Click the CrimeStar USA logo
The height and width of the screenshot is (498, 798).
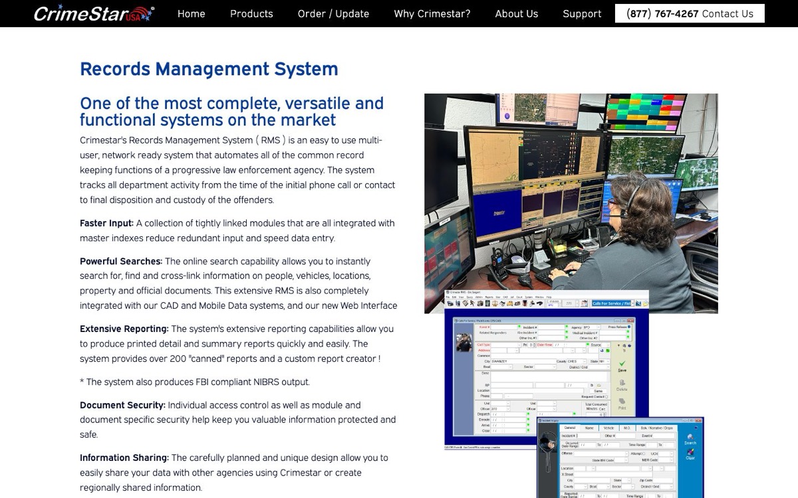pos(94,13)
